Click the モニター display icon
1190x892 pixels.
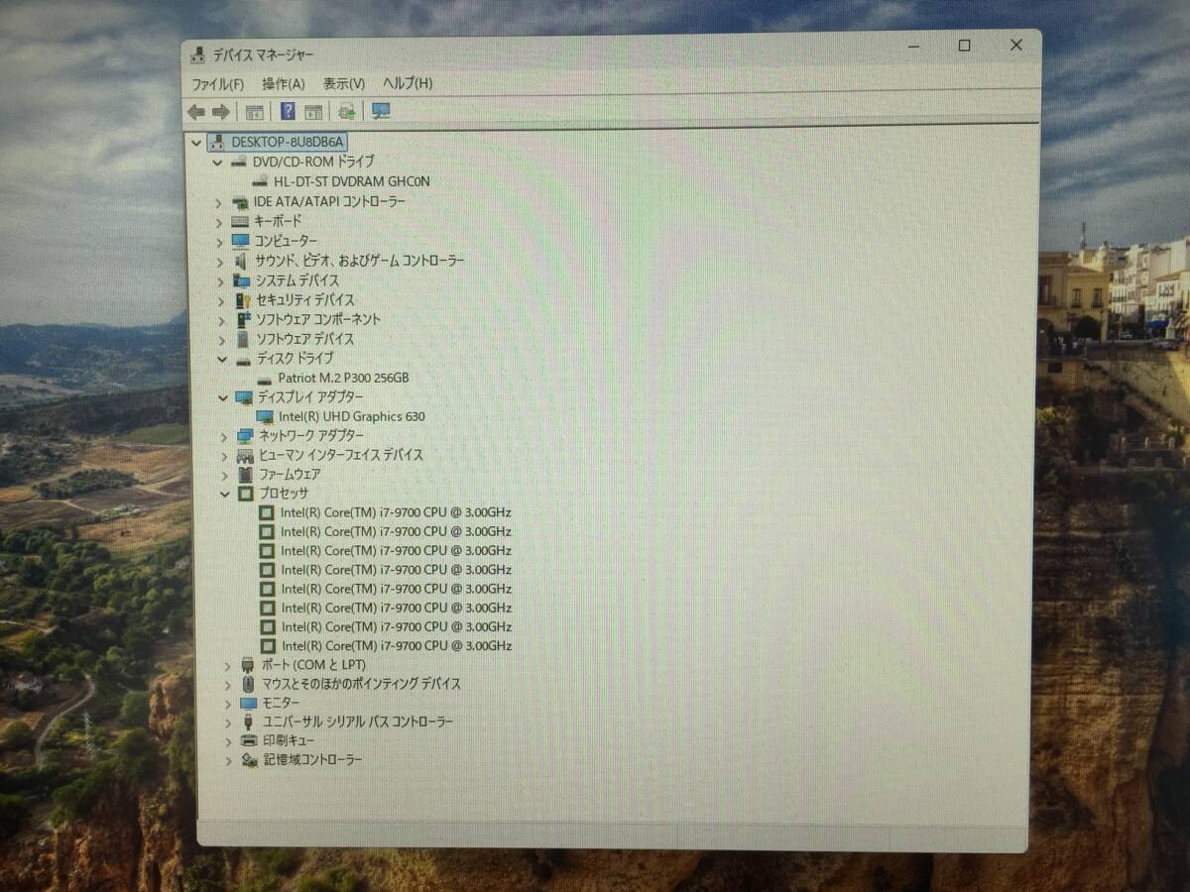[x=249, y=704]
